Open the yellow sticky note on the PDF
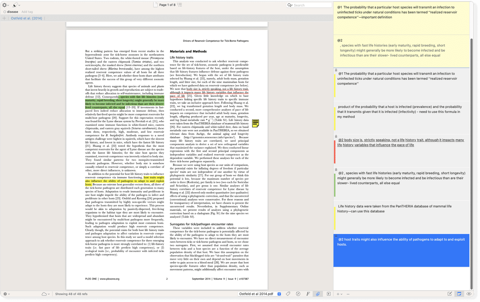The width and height of the screenshot is (480, 302). pyautogui.click(x=255, y=124)
